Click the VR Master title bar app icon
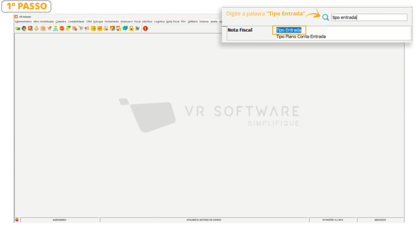This screenshot has width=418, height=226. pyautogui.click(x=16, y=17)
